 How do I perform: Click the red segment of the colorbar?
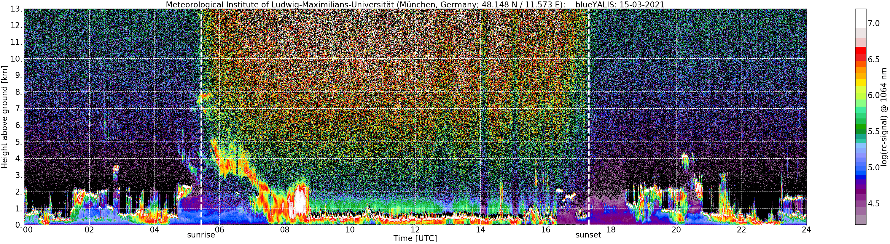point(861,50)
